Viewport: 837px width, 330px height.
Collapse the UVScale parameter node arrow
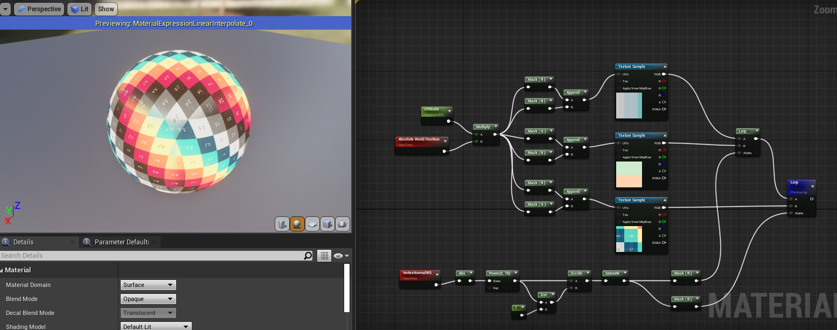449,110
